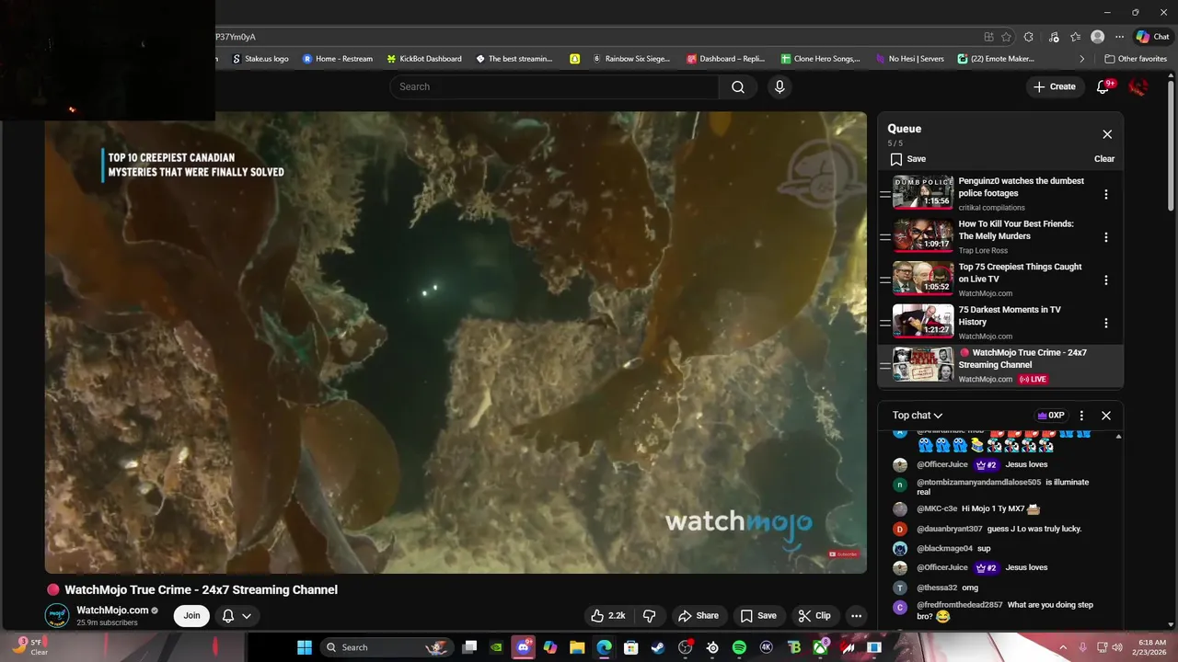Open File Explorer from the taskbar

click(577, 647)
